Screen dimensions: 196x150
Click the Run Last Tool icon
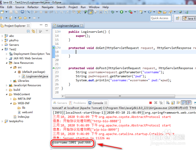[131, 12]
